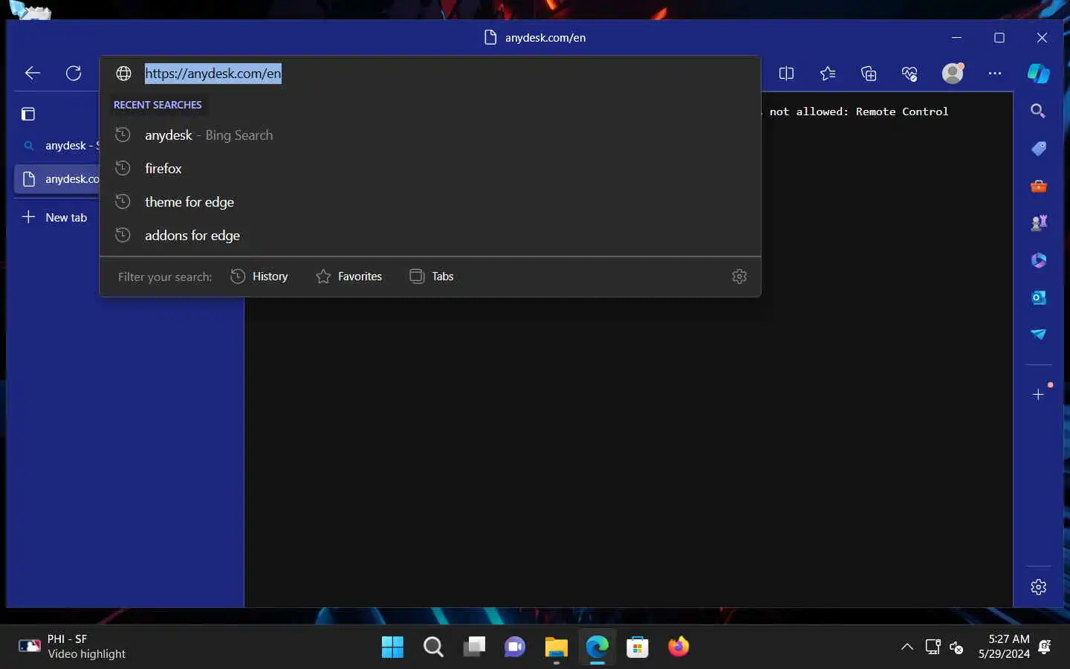The width and height of the screenshot is (1070, 669).
Task: Open address bar search settings gear
Action: pos(739,277)
